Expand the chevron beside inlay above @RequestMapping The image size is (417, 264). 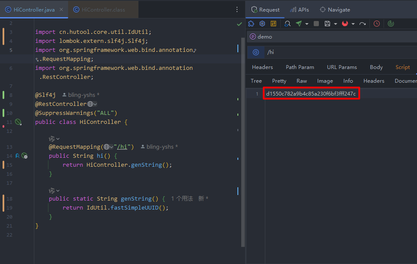58,139
